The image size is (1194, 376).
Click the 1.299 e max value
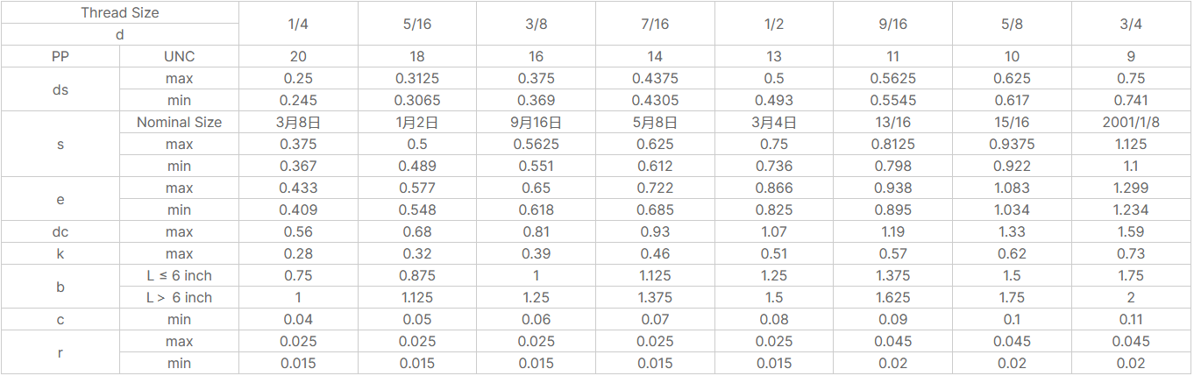coord(1131,188)
